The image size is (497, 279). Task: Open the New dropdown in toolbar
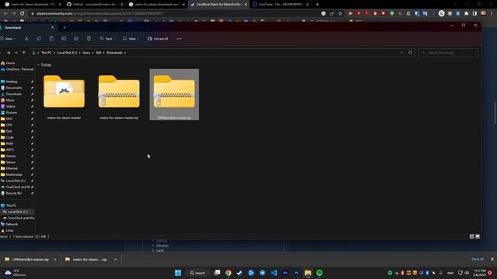[x=8, y=39]
